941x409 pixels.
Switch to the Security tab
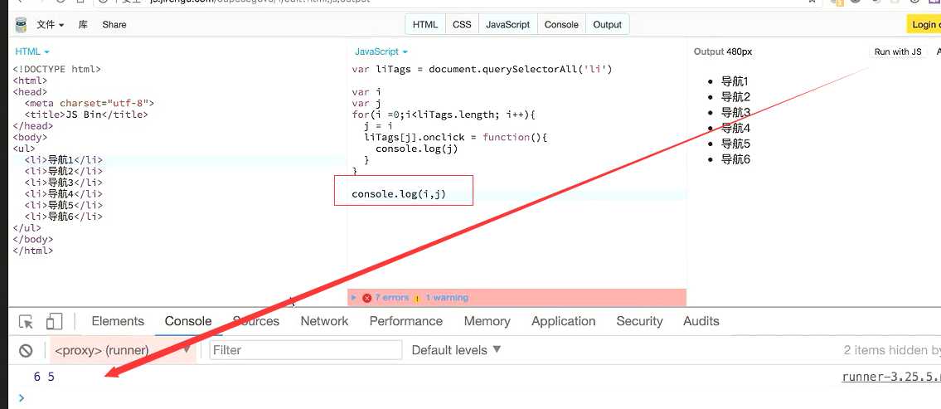click(640, 321)
